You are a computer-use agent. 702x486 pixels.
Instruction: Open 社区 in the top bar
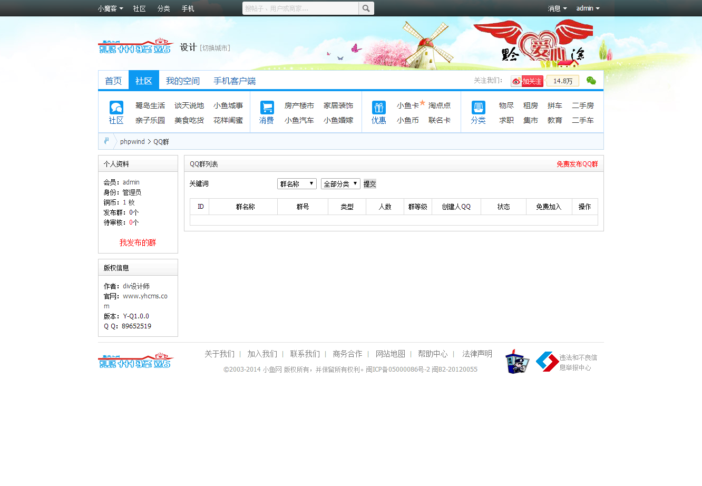click(x=140, y=8)
